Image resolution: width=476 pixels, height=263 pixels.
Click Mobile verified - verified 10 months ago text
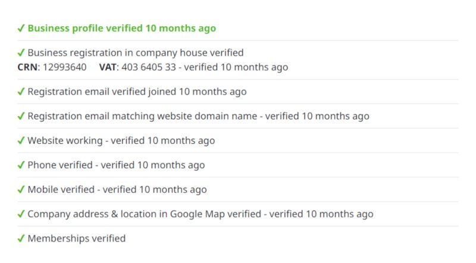coord(117,189)
